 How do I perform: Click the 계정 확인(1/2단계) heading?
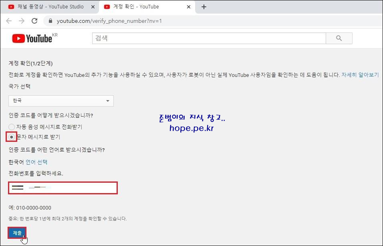30,63
